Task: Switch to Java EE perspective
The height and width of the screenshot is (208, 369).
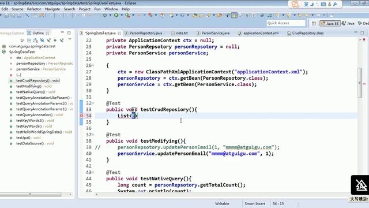Action: click(x=330, y=23)
